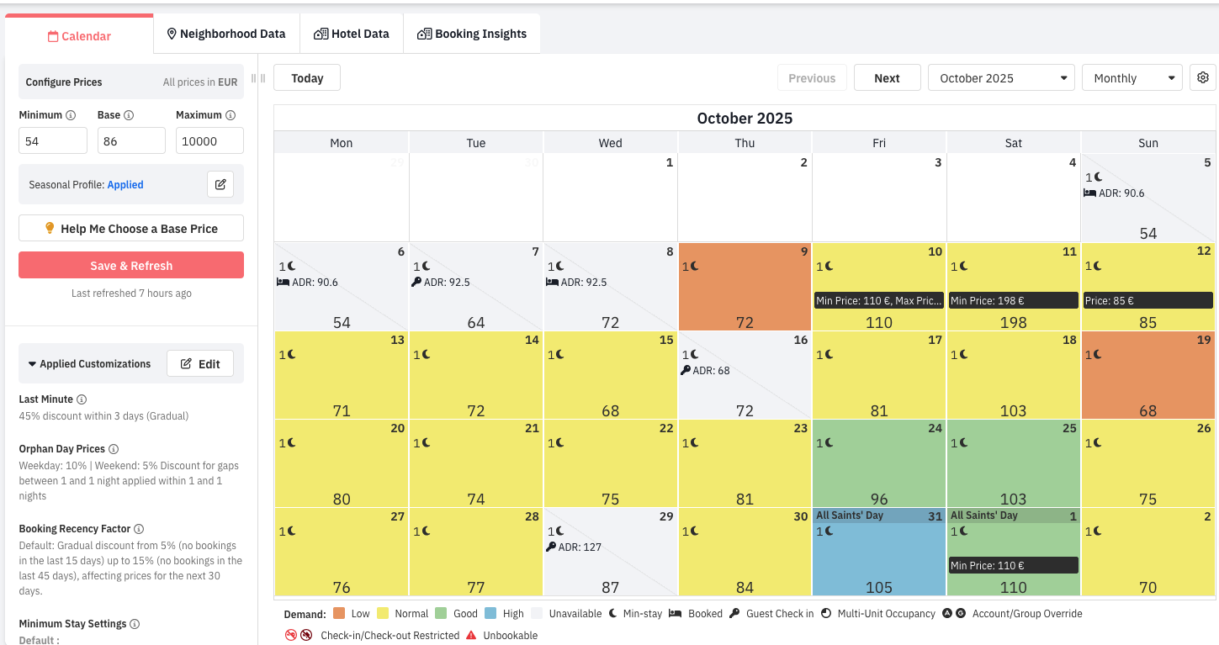Click the Orphan Day Prices info icon
This screenshot has width=1219, height=645.
114,449
